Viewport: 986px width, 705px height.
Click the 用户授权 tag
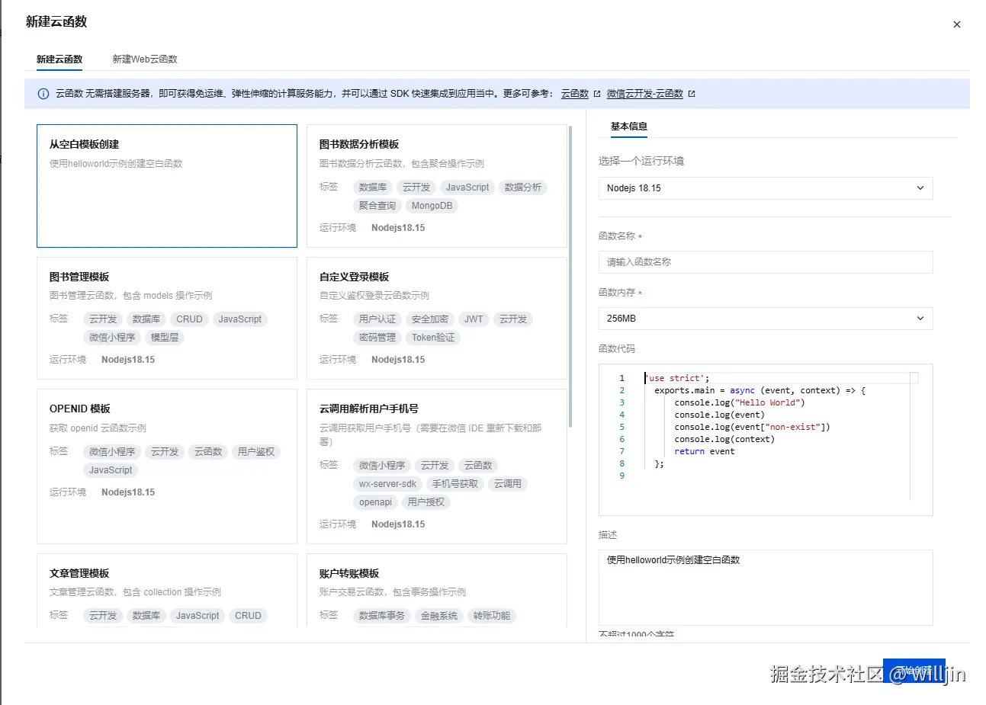tap(426, 502)
